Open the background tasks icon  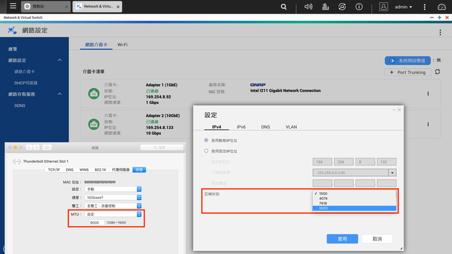[x=325, y=7]
